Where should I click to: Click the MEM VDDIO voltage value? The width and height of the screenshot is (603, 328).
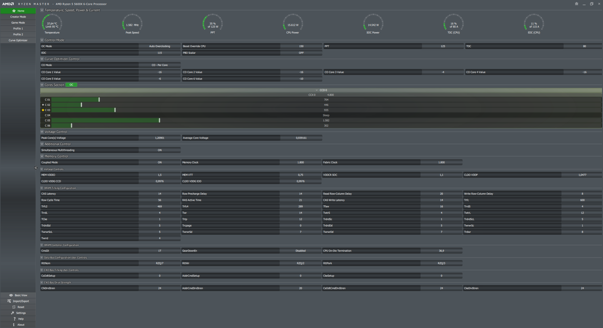tap(160, 175)
